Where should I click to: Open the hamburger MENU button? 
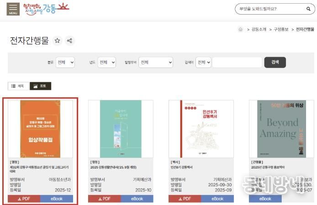(13, 9)
